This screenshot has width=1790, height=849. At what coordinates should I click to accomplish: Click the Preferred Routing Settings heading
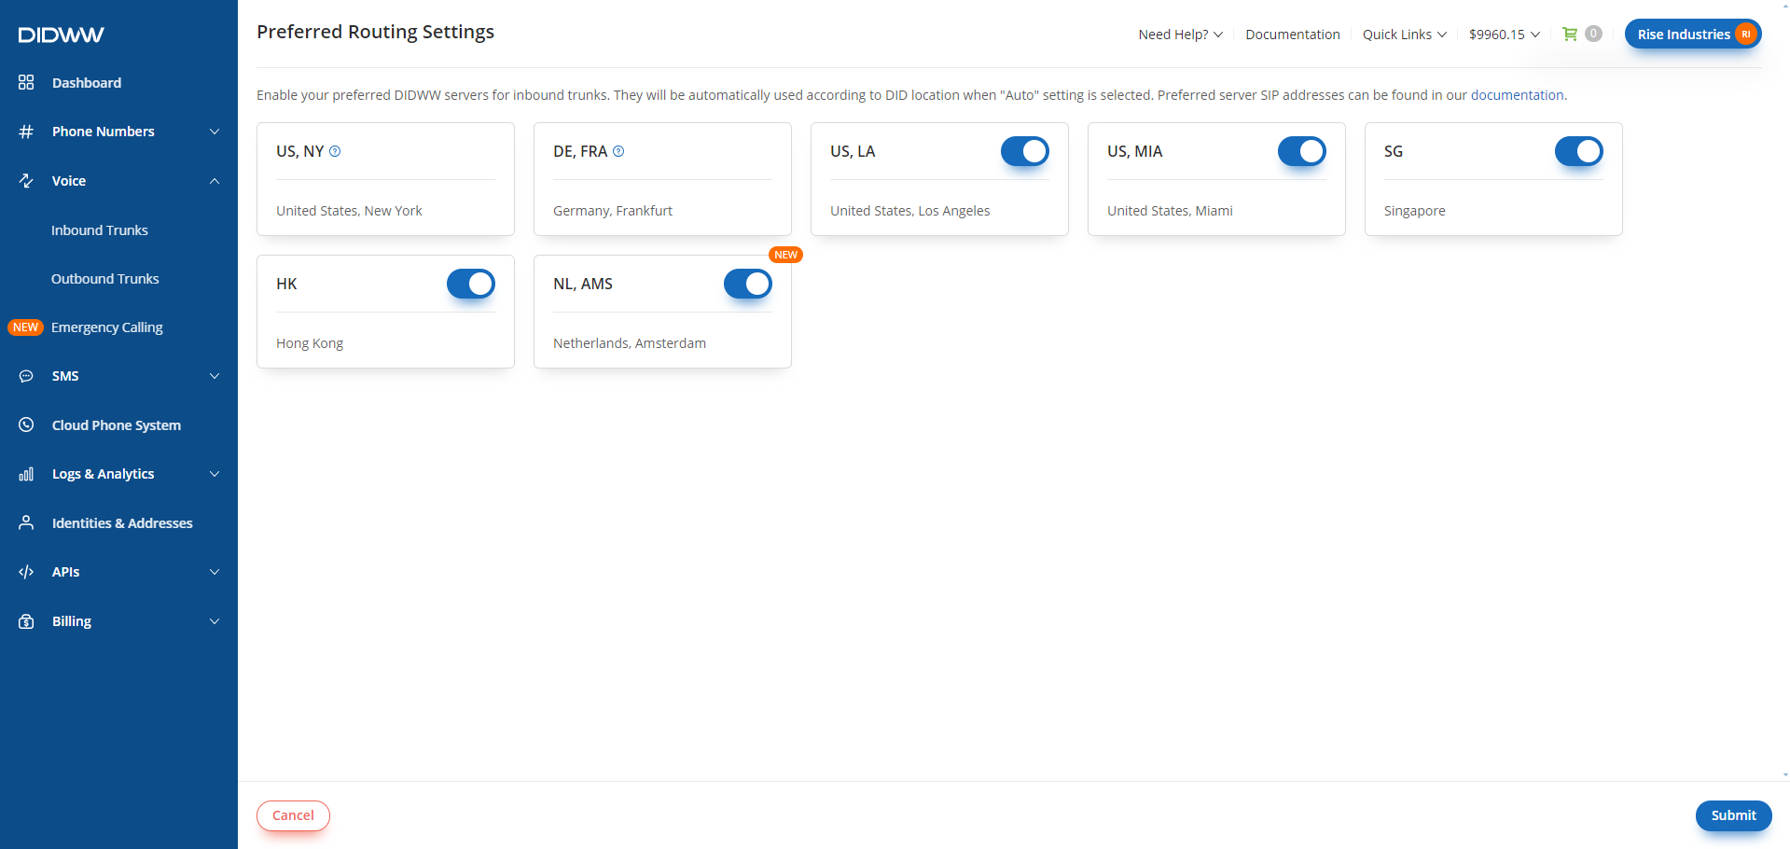point(375,32)
